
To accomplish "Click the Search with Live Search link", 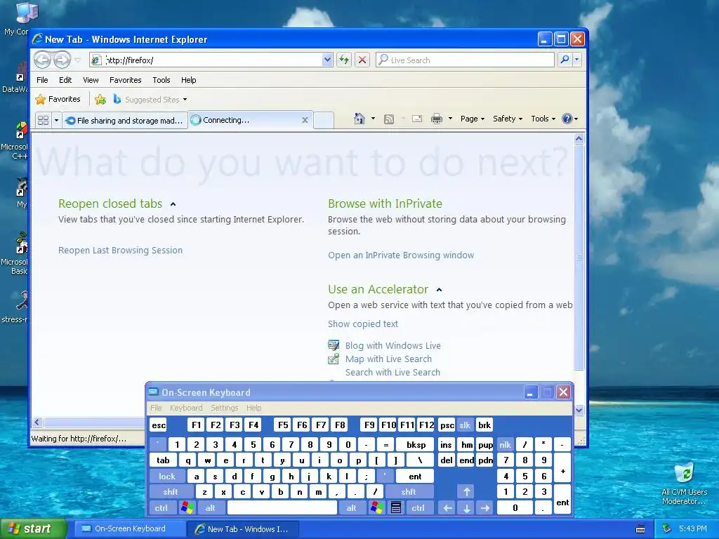I will [393, 372].
